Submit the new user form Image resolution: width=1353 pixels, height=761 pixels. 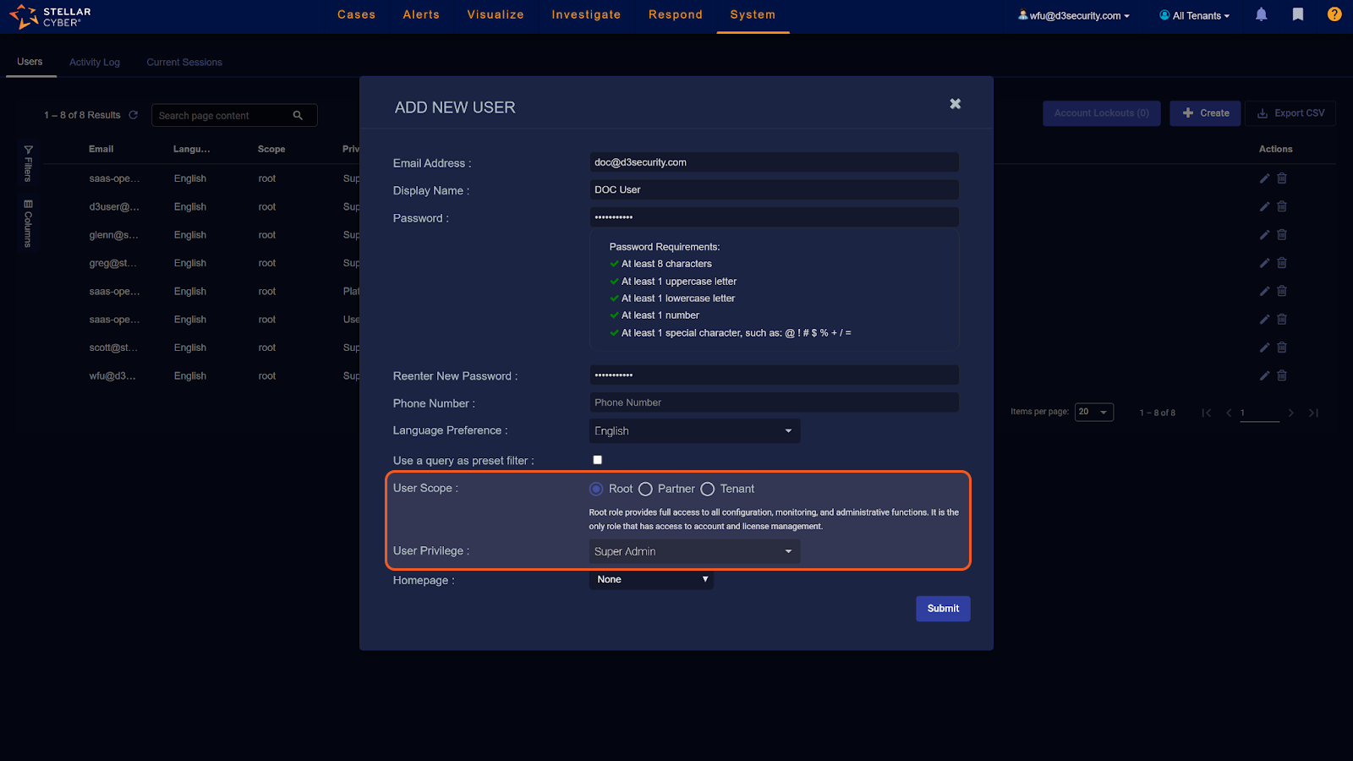click(x=943, y=609)
